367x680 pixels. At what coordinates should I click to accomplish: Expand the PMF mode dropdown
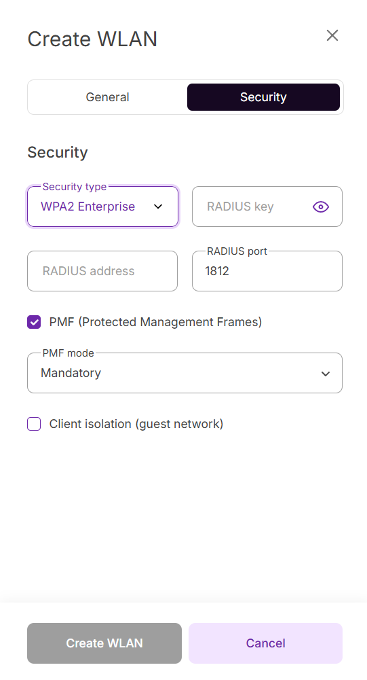coord(185,373)
